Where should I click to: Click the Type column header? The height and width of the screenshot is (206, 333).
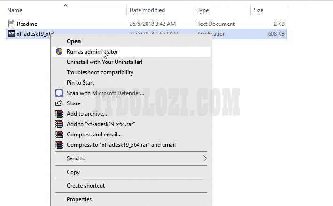[203, 10]
